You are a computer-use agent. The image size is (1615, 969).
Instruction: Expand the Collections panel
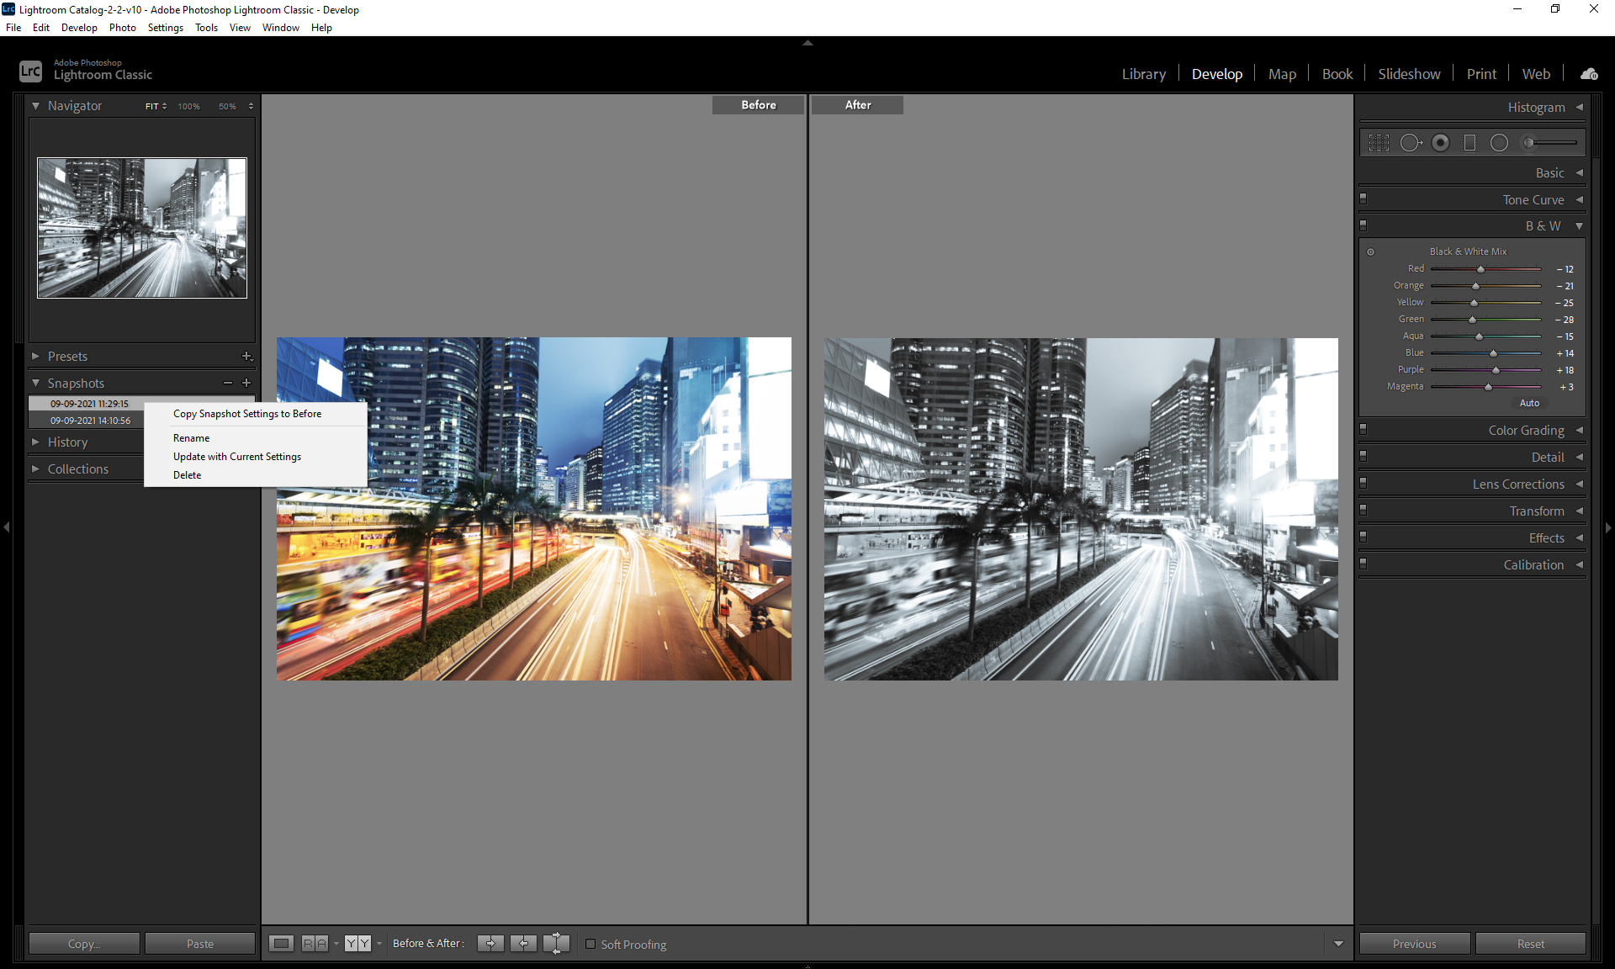coord(37,469)
